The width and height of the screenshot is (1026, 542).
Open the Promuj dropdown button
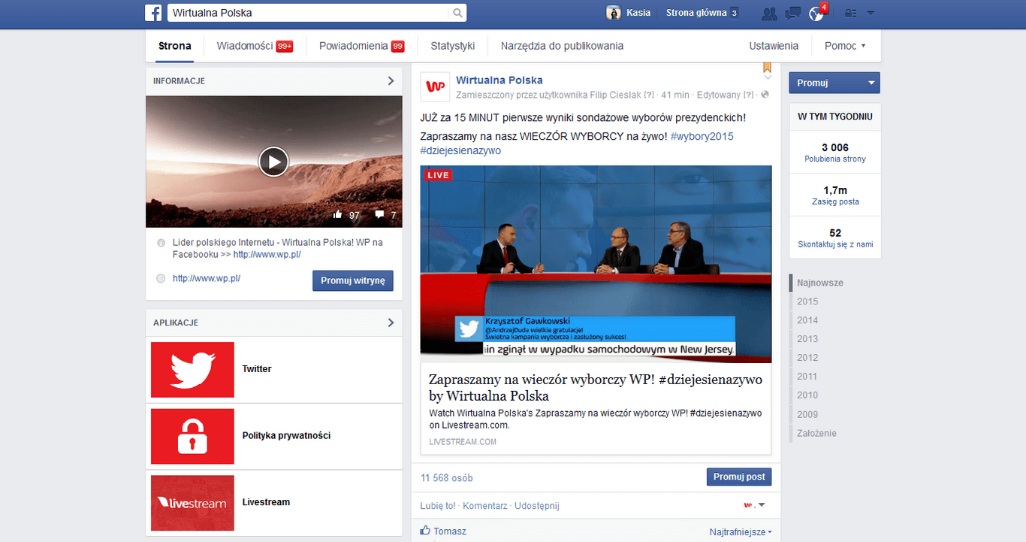point(834,83)
